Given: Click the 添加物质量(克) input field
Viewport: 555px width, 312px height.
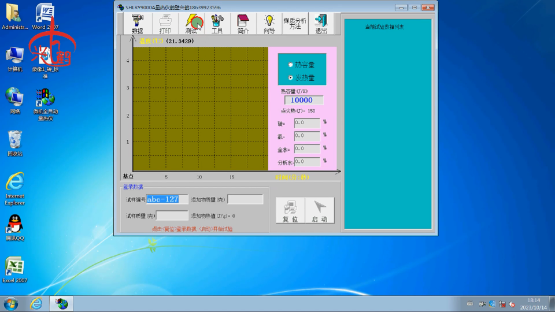Looking at the screenshot, I should 245,199.
